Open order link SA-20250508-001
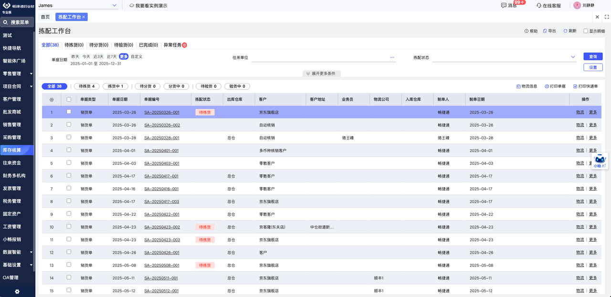The height and width of the screenshot is (297, 611). pyautogui.click(x=162, y=265)
